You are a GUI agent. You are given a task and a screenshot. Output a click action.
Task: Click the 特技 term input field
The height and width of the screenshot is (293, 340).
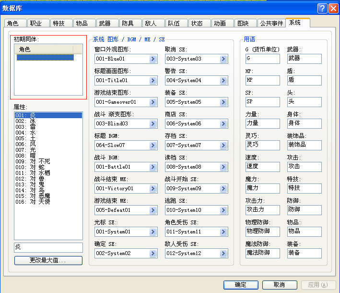point(305,188)
